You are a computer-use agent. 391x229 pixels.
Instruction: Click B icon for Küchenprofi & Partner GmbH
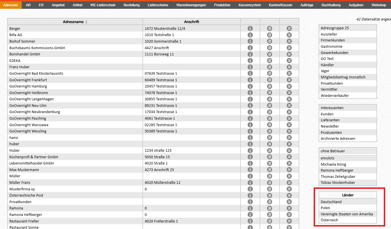coord(270,157)
